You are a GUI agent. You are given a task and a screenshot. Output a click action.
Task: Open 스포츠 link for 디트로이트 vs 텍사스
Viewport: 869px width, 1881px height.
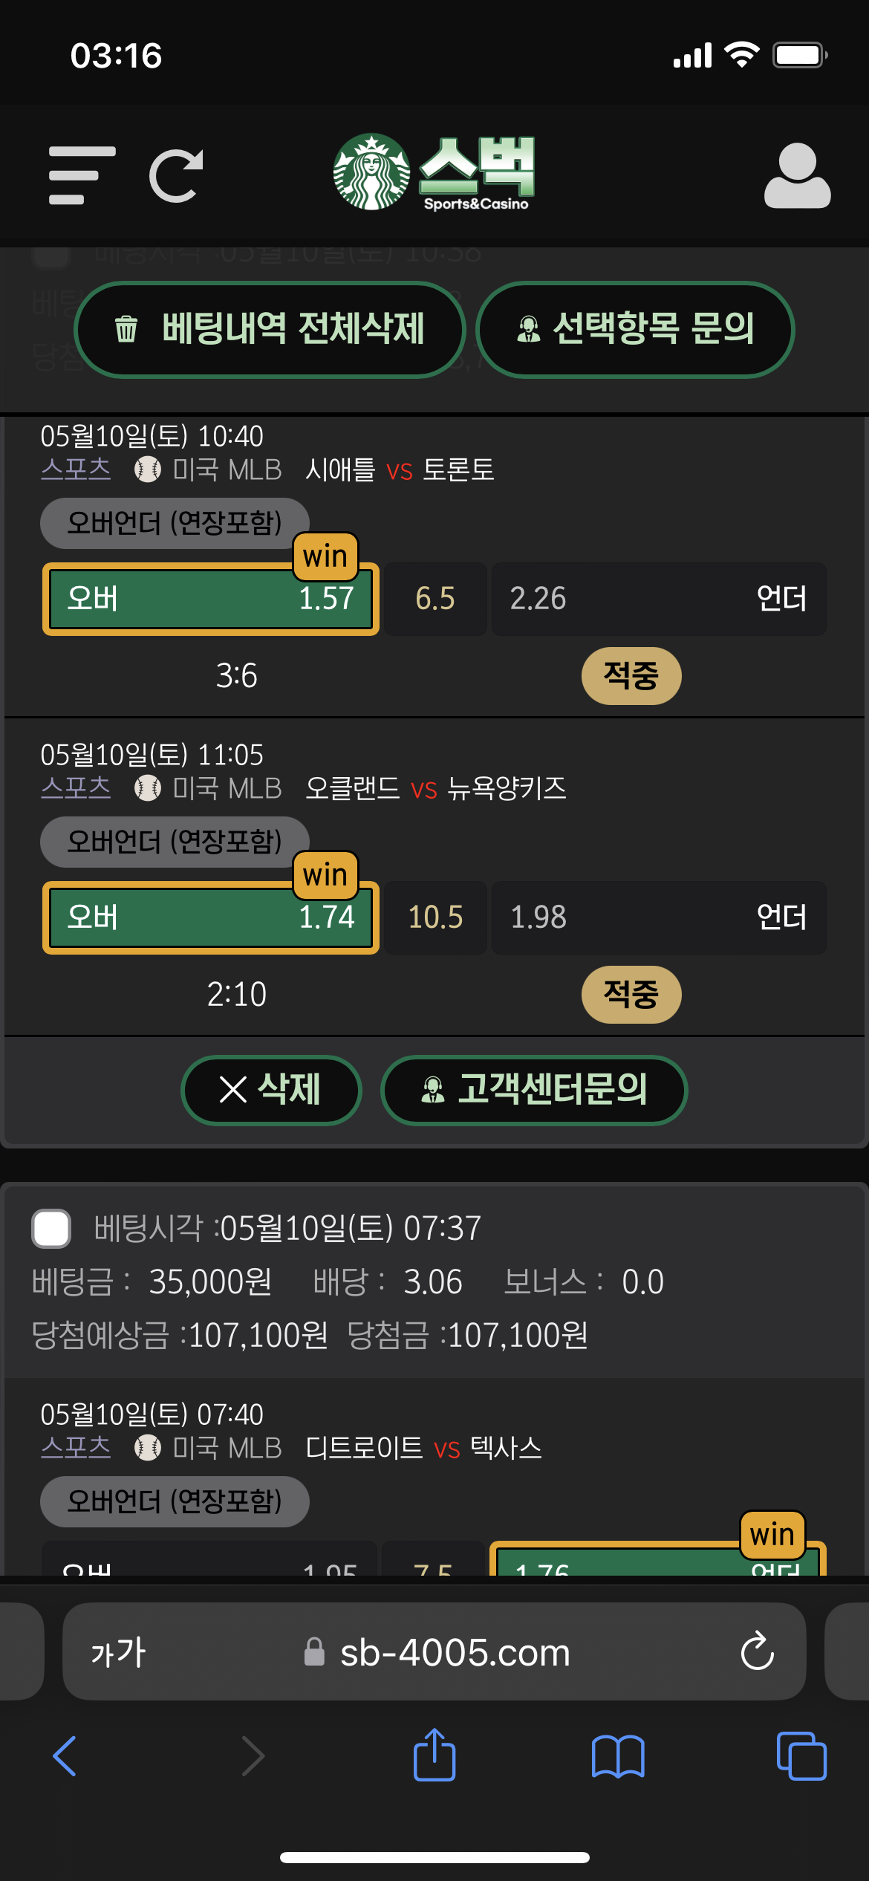[x=76, y=1447]
